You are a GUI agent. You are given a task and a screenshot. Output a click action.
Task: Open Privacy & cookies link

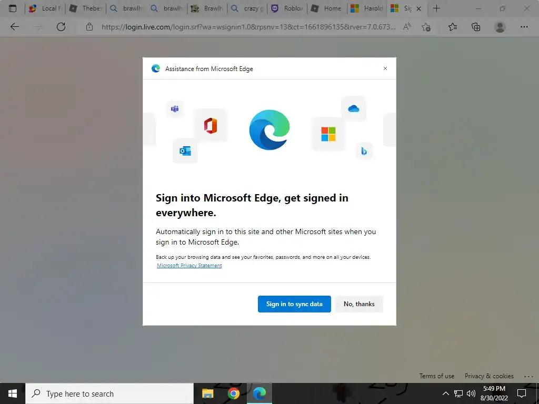489,376
